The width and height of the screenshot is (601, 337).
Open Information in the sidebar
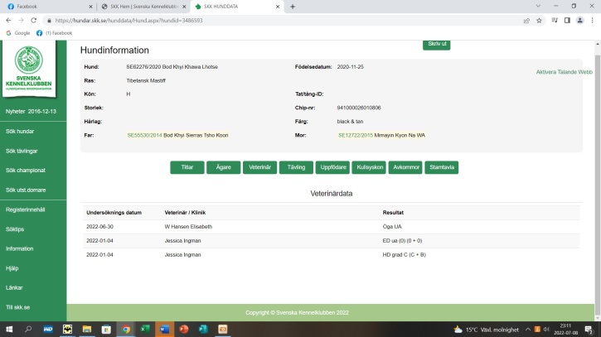(x=20, y=248)
